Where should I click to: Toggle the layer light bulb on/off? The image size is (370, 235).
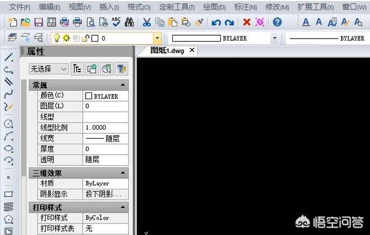tap(57, 38)
